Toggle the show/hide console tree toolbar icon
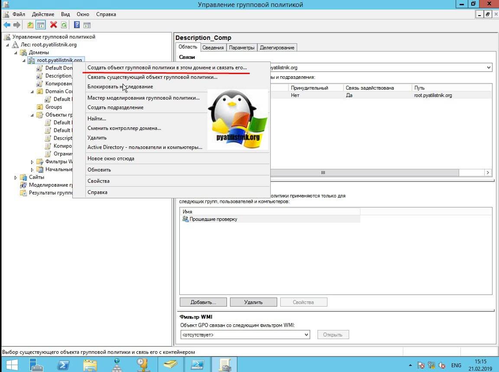 click(x=40, y=25)
